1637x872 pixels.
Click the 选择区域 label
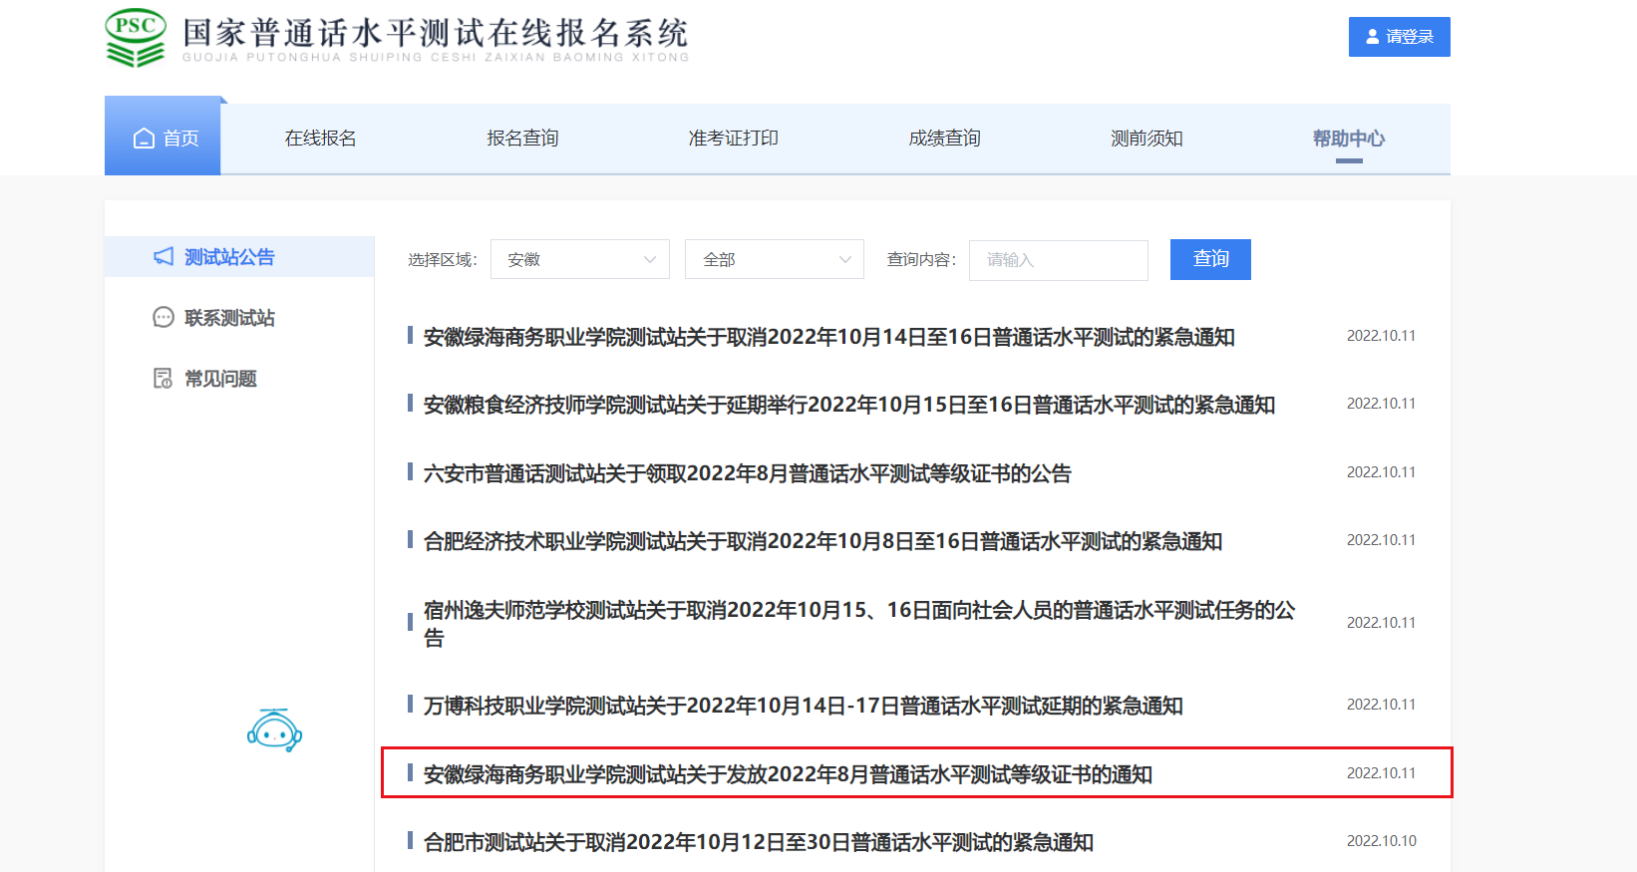click(443, 260)
